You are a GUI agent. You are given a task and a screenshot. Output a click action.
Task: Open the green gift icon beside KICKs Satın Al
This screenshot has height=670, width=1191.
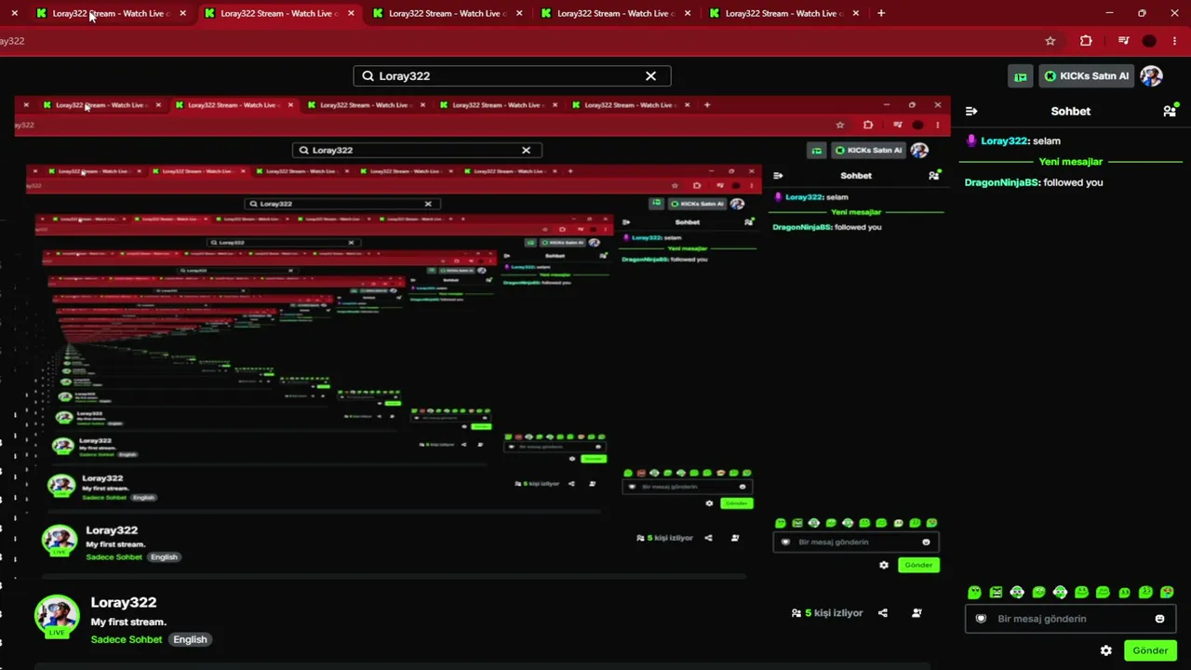pyautogui.click(x=1021, y=76)
